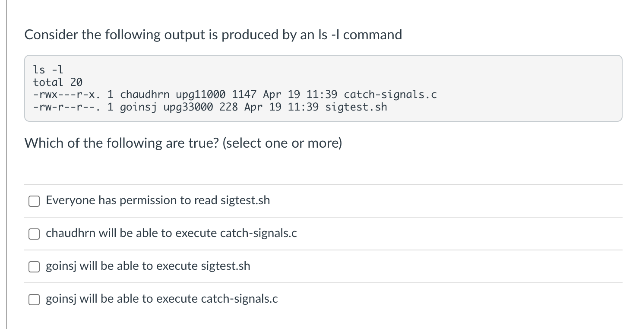
Task: Click the catch-signals.c filename in the listing
Action: (390, 94)
